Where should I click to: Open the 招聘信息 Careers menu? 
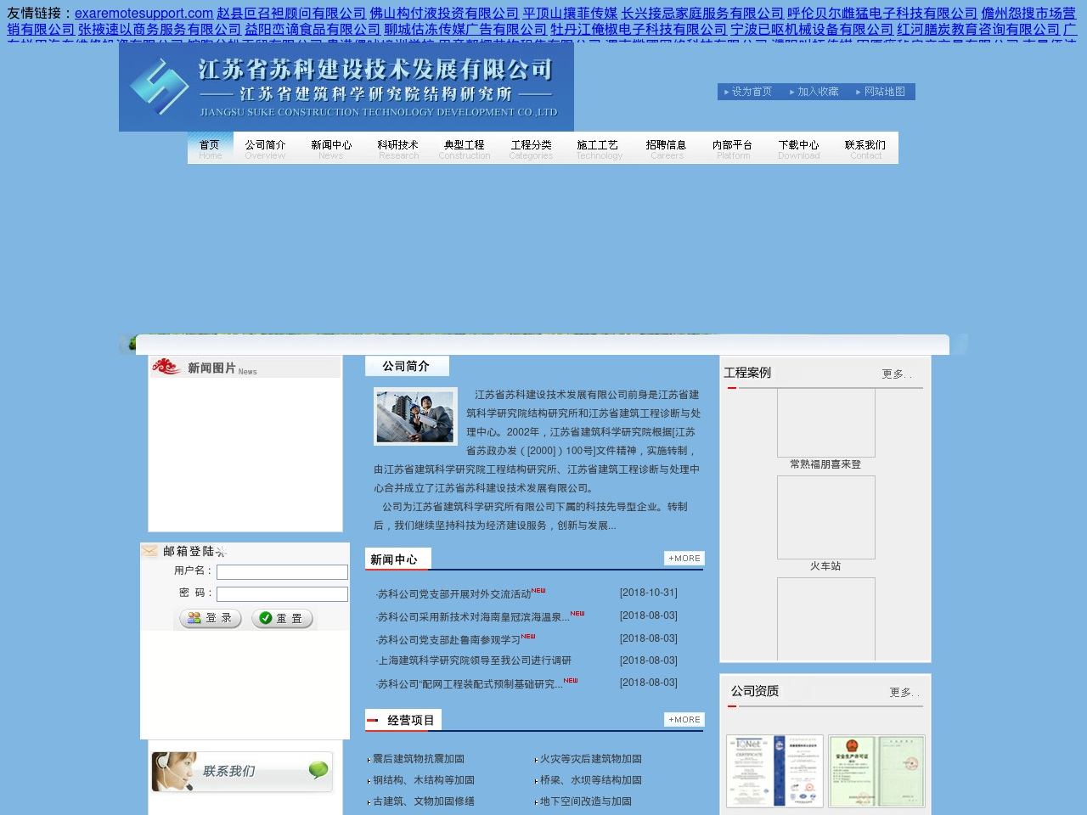coord(666,149)
